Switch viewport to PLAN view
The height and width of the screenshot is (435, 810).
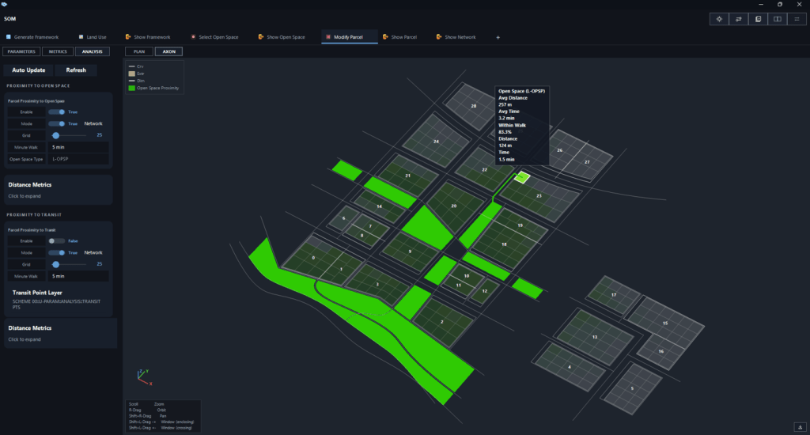139,51
